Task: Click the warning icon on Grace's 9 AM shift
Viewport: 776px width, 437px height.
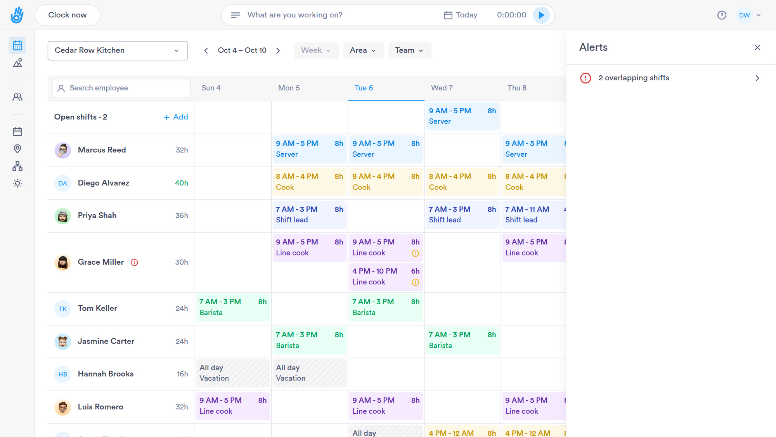Action: 415,253
